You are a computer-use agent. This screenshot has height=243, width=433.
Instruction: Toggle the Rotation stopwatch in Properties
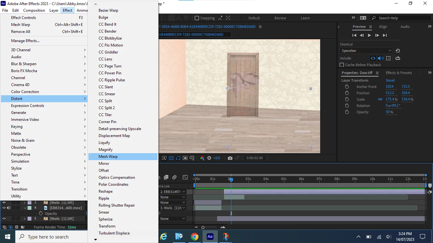[347, 106]
